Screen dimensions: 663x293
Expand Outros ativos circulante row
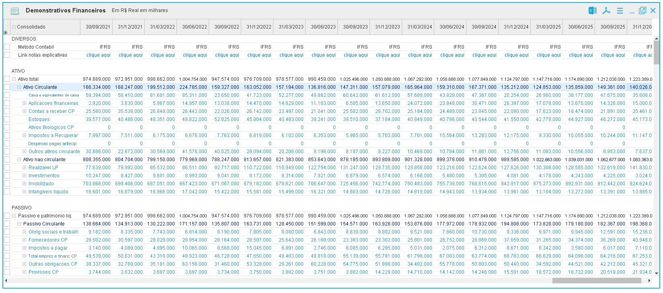click(24, 152)
